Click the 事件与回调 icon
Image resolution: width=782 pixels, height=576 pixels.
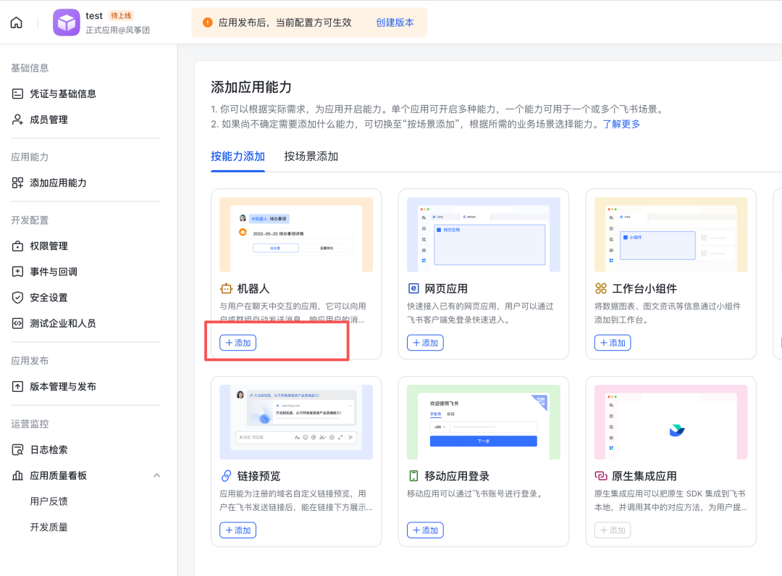17,272
